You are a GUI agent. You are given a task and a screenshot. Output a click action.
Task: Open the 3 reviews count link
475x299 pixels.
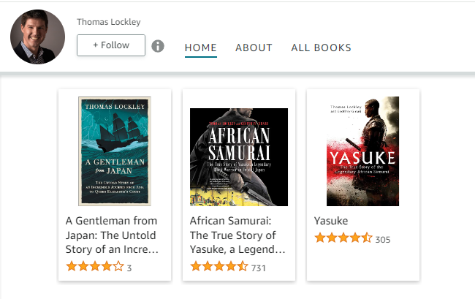click(x=129, y=268)
